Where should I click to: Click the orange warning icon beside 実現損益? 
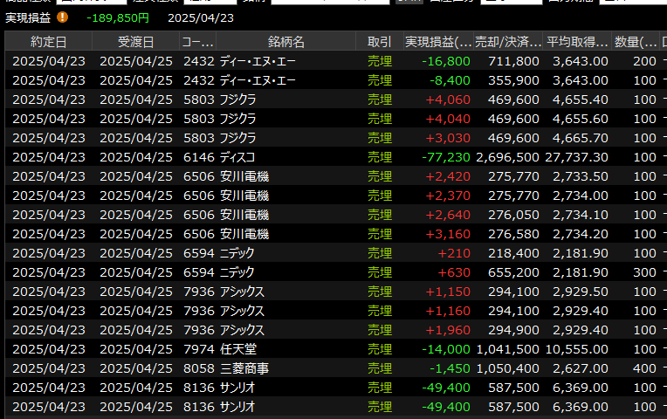click(x=62, y=17)
